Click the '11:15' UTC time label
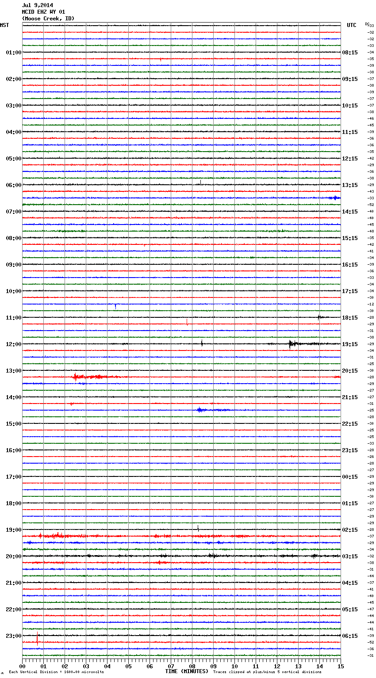Viewport: 376px width, 678px height. (x=350, y=132)
